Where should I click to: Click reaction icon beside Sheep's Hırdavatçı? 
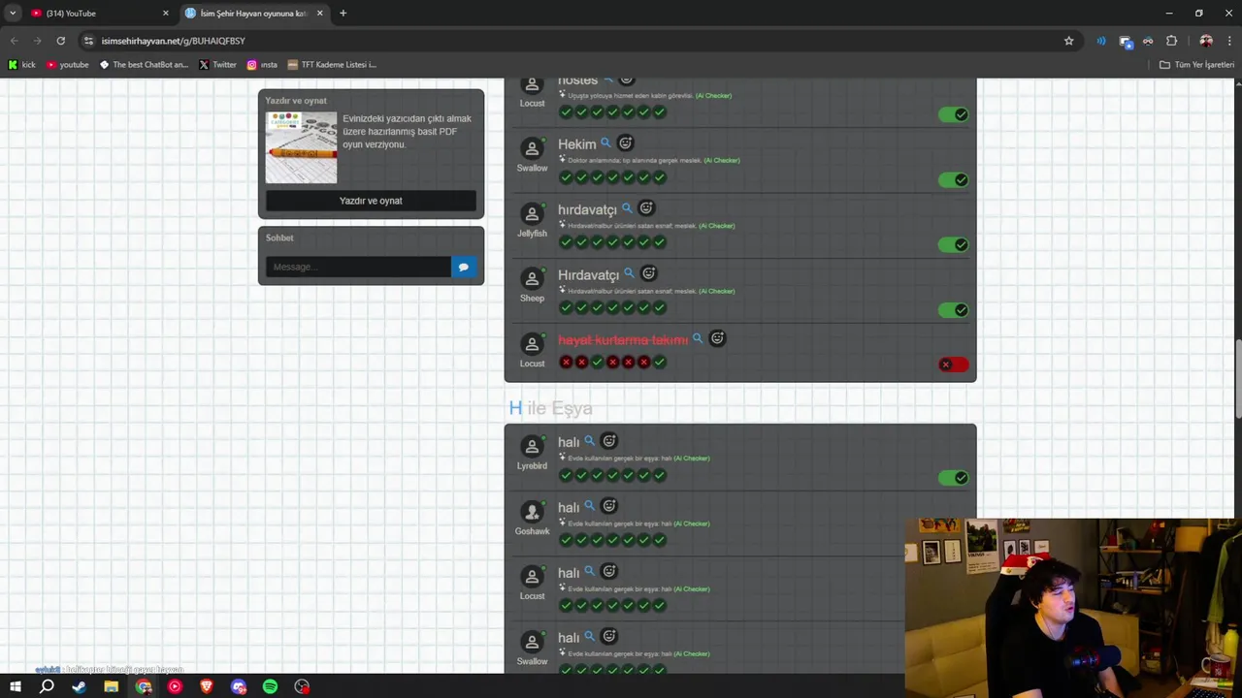[x=649, y=273]
